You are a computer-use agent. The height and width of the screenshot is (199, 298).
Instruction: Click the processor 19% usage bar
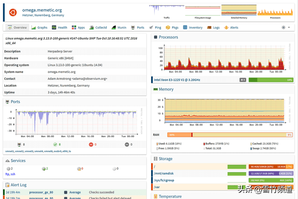click(x=271, y=80)
